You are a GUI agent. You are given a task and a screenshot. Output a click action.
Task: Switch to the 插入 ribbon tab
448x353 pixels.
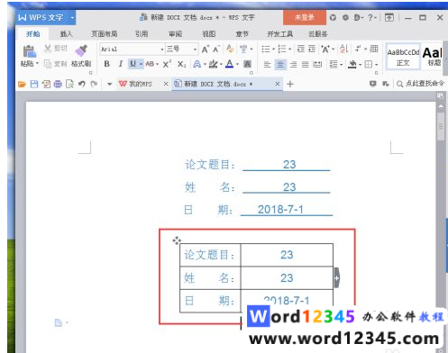(x=67, y=34)
